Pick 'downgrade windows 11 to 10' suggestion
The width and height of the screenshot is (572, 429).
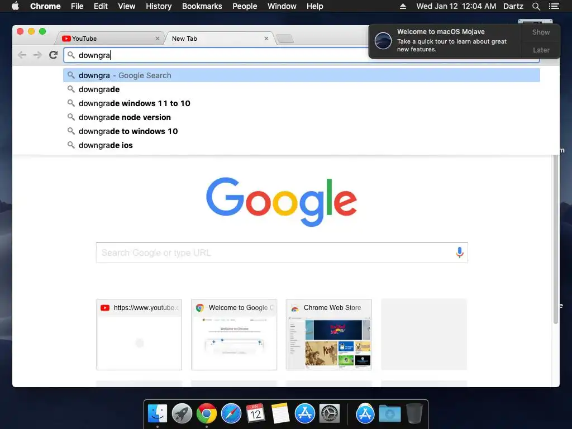tap(301, 103)
